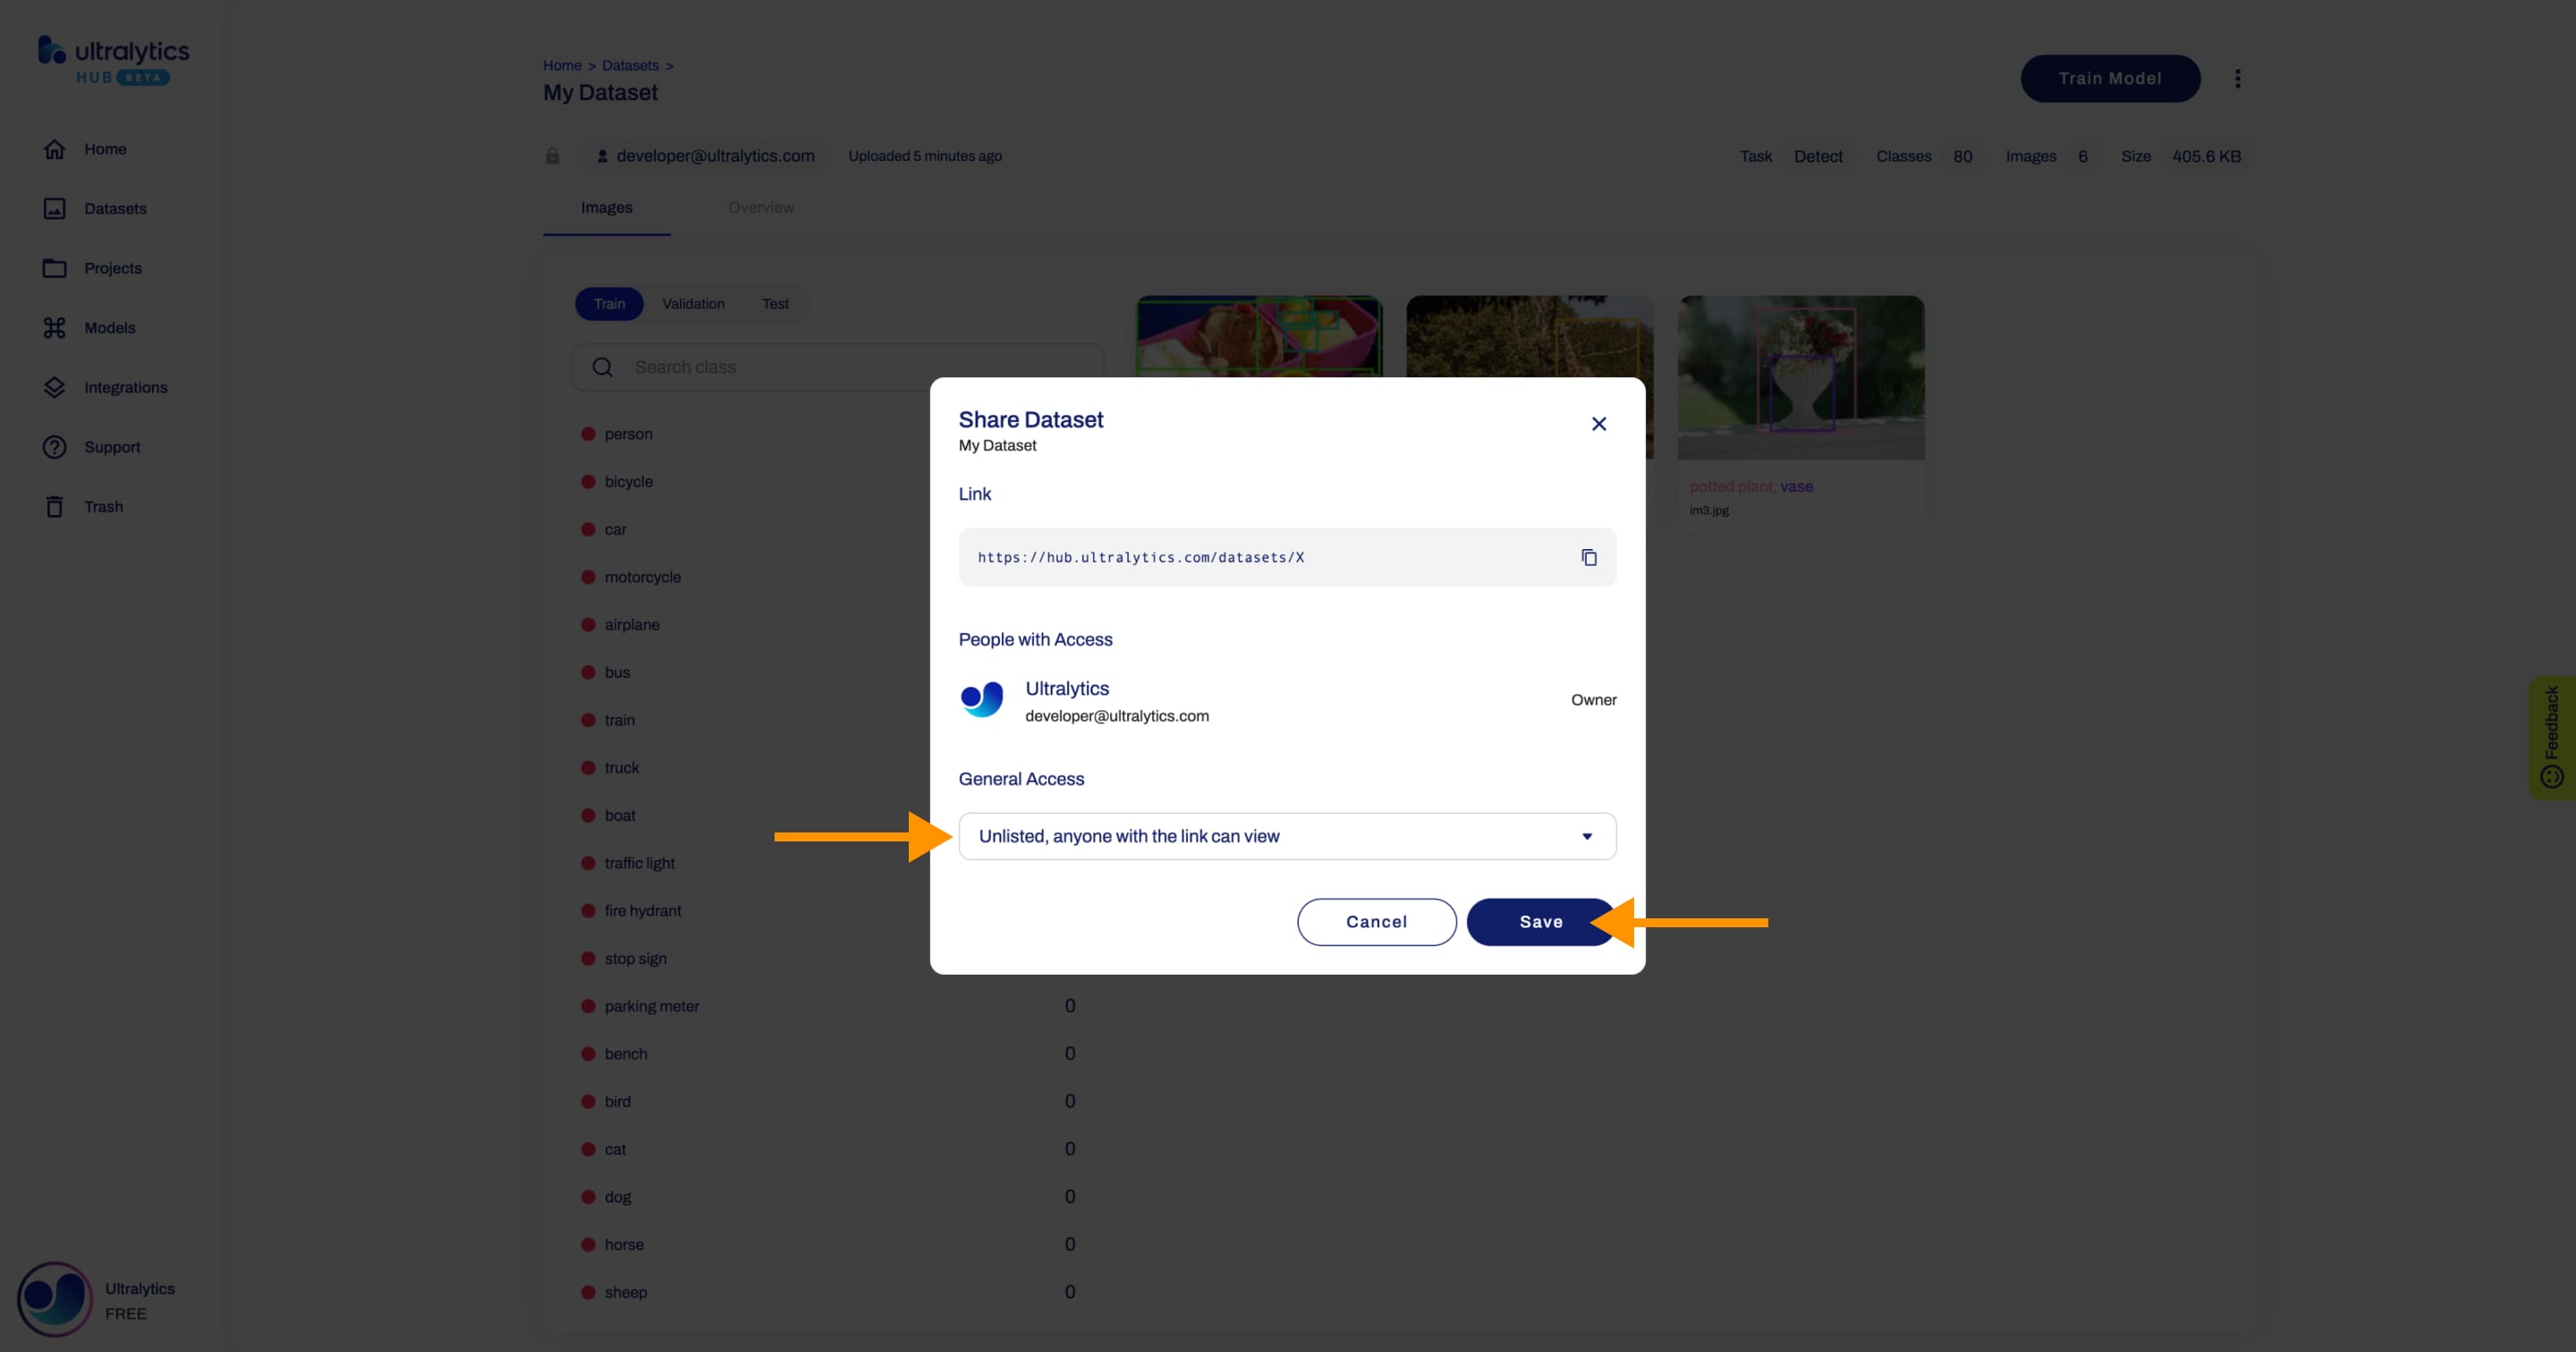Click the Ultralytics FREE account icon
Image resolution: width=2576 pixels, height=1352 pixels.
[53, 1301]
